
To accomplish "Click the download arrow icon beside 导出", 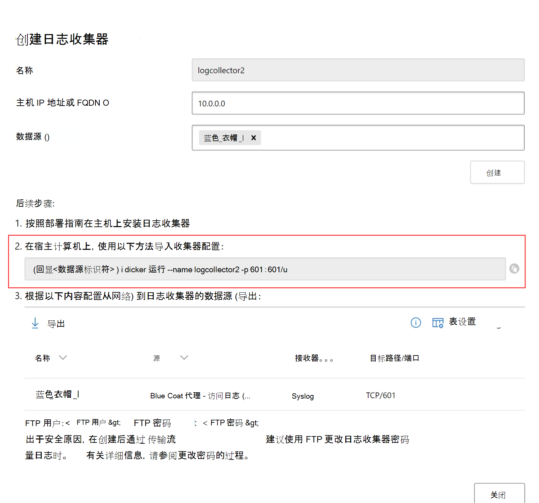I will 35,323.
